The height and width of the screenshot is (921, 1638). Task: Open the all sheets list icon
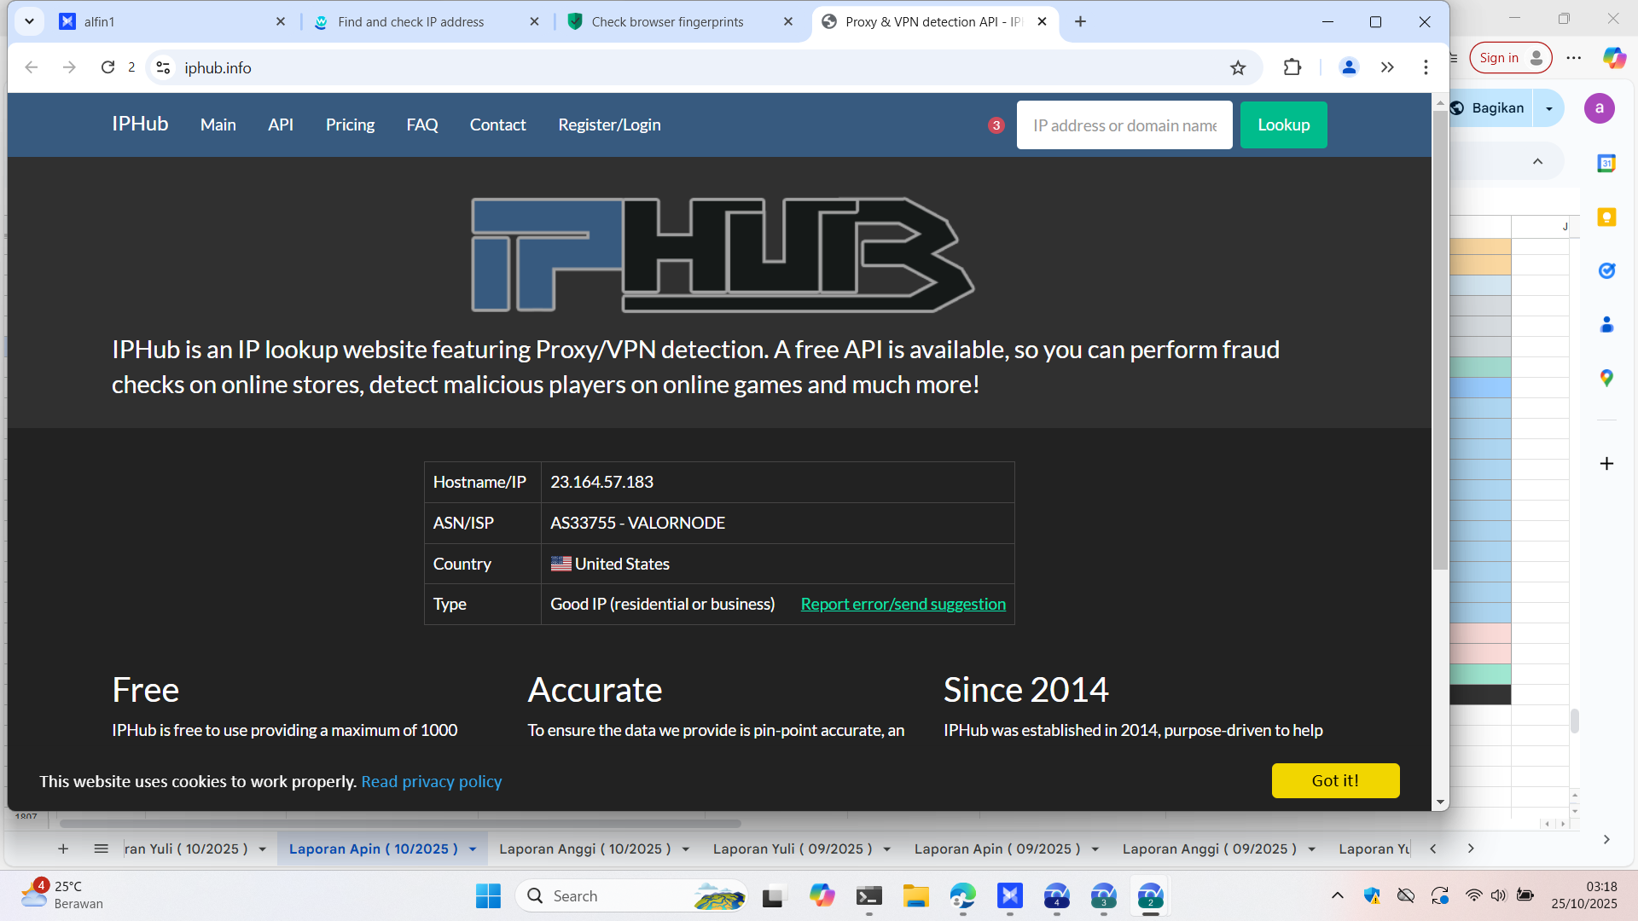[101, 849]
